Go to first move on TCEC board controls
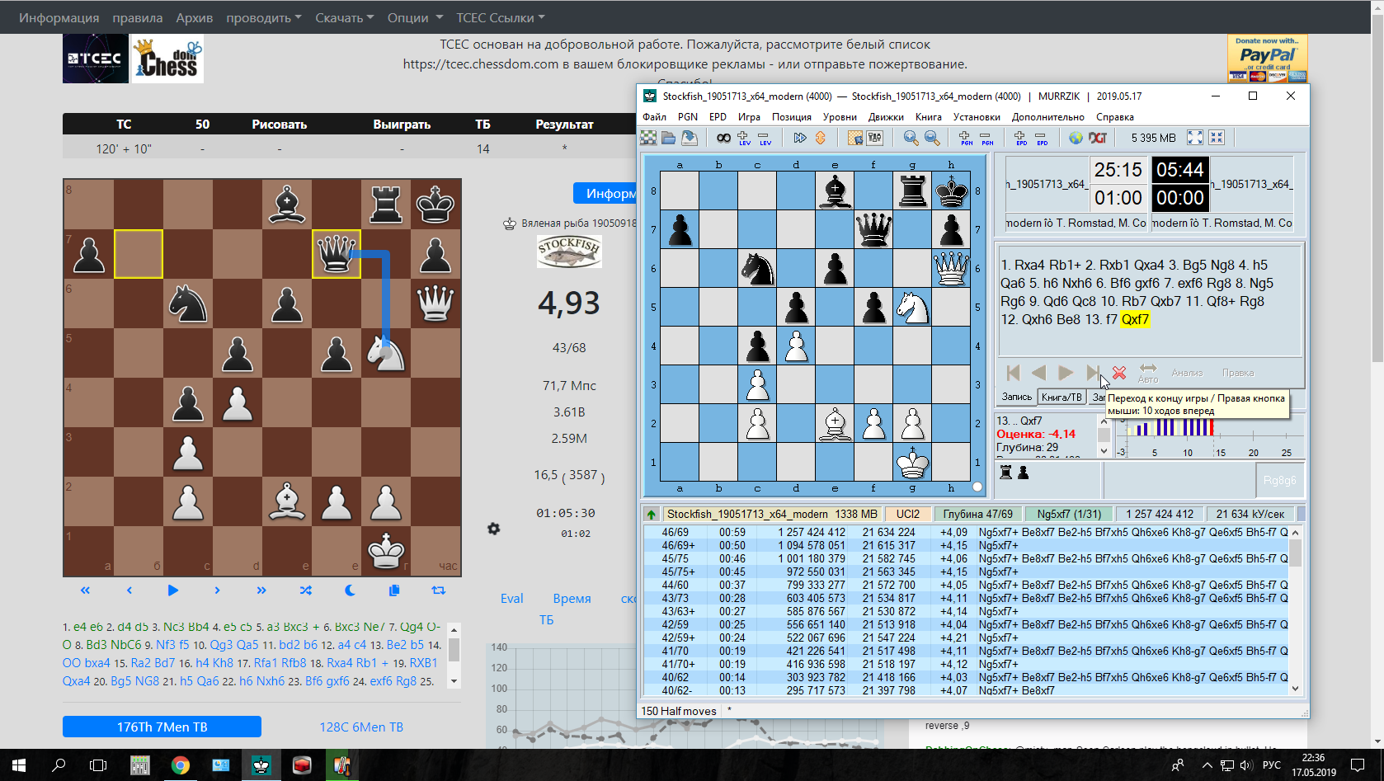Image resolution: width=1384 pixels, height=781 pixels. coord(85,590)
